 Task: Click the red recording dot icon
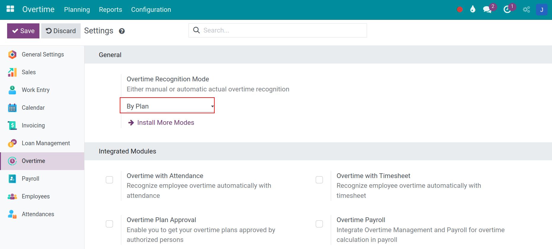[x=460, y=10]
